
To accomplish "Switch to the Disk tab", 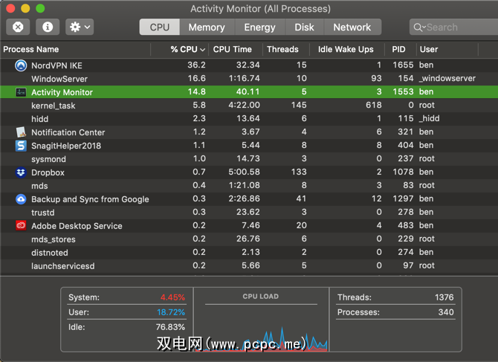I will [x=304, y=27].
